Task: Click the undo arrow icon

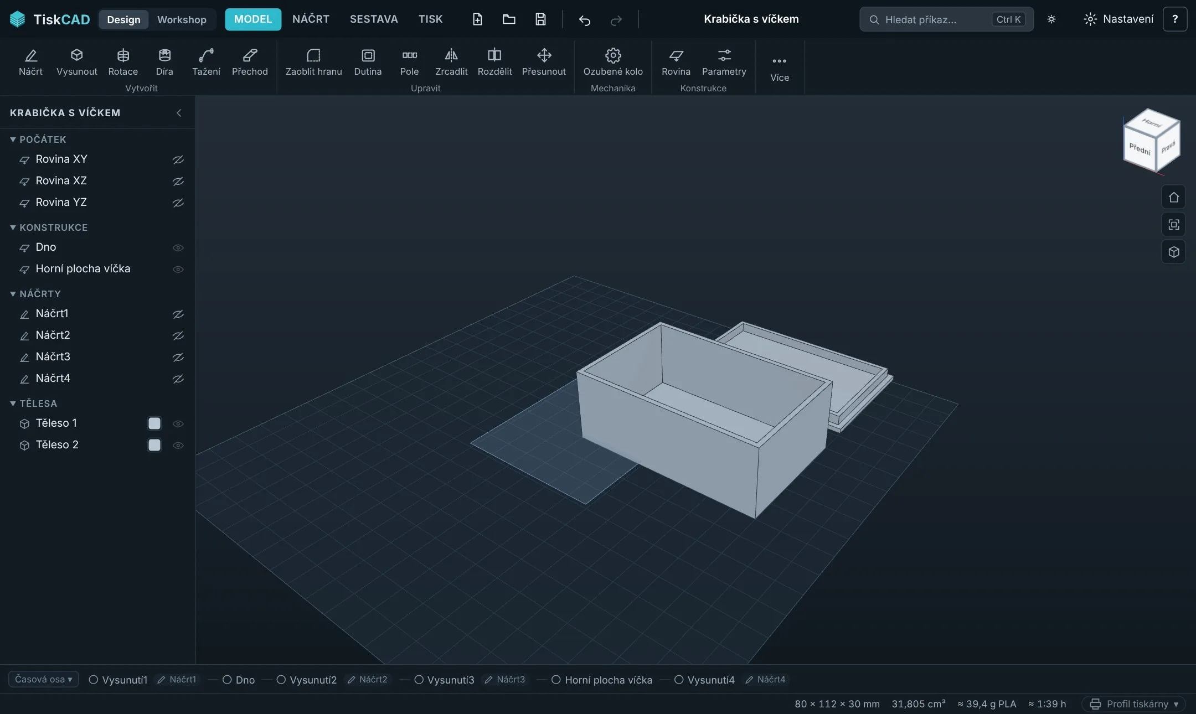Action: pyautogui.click(x=584, y=20)
